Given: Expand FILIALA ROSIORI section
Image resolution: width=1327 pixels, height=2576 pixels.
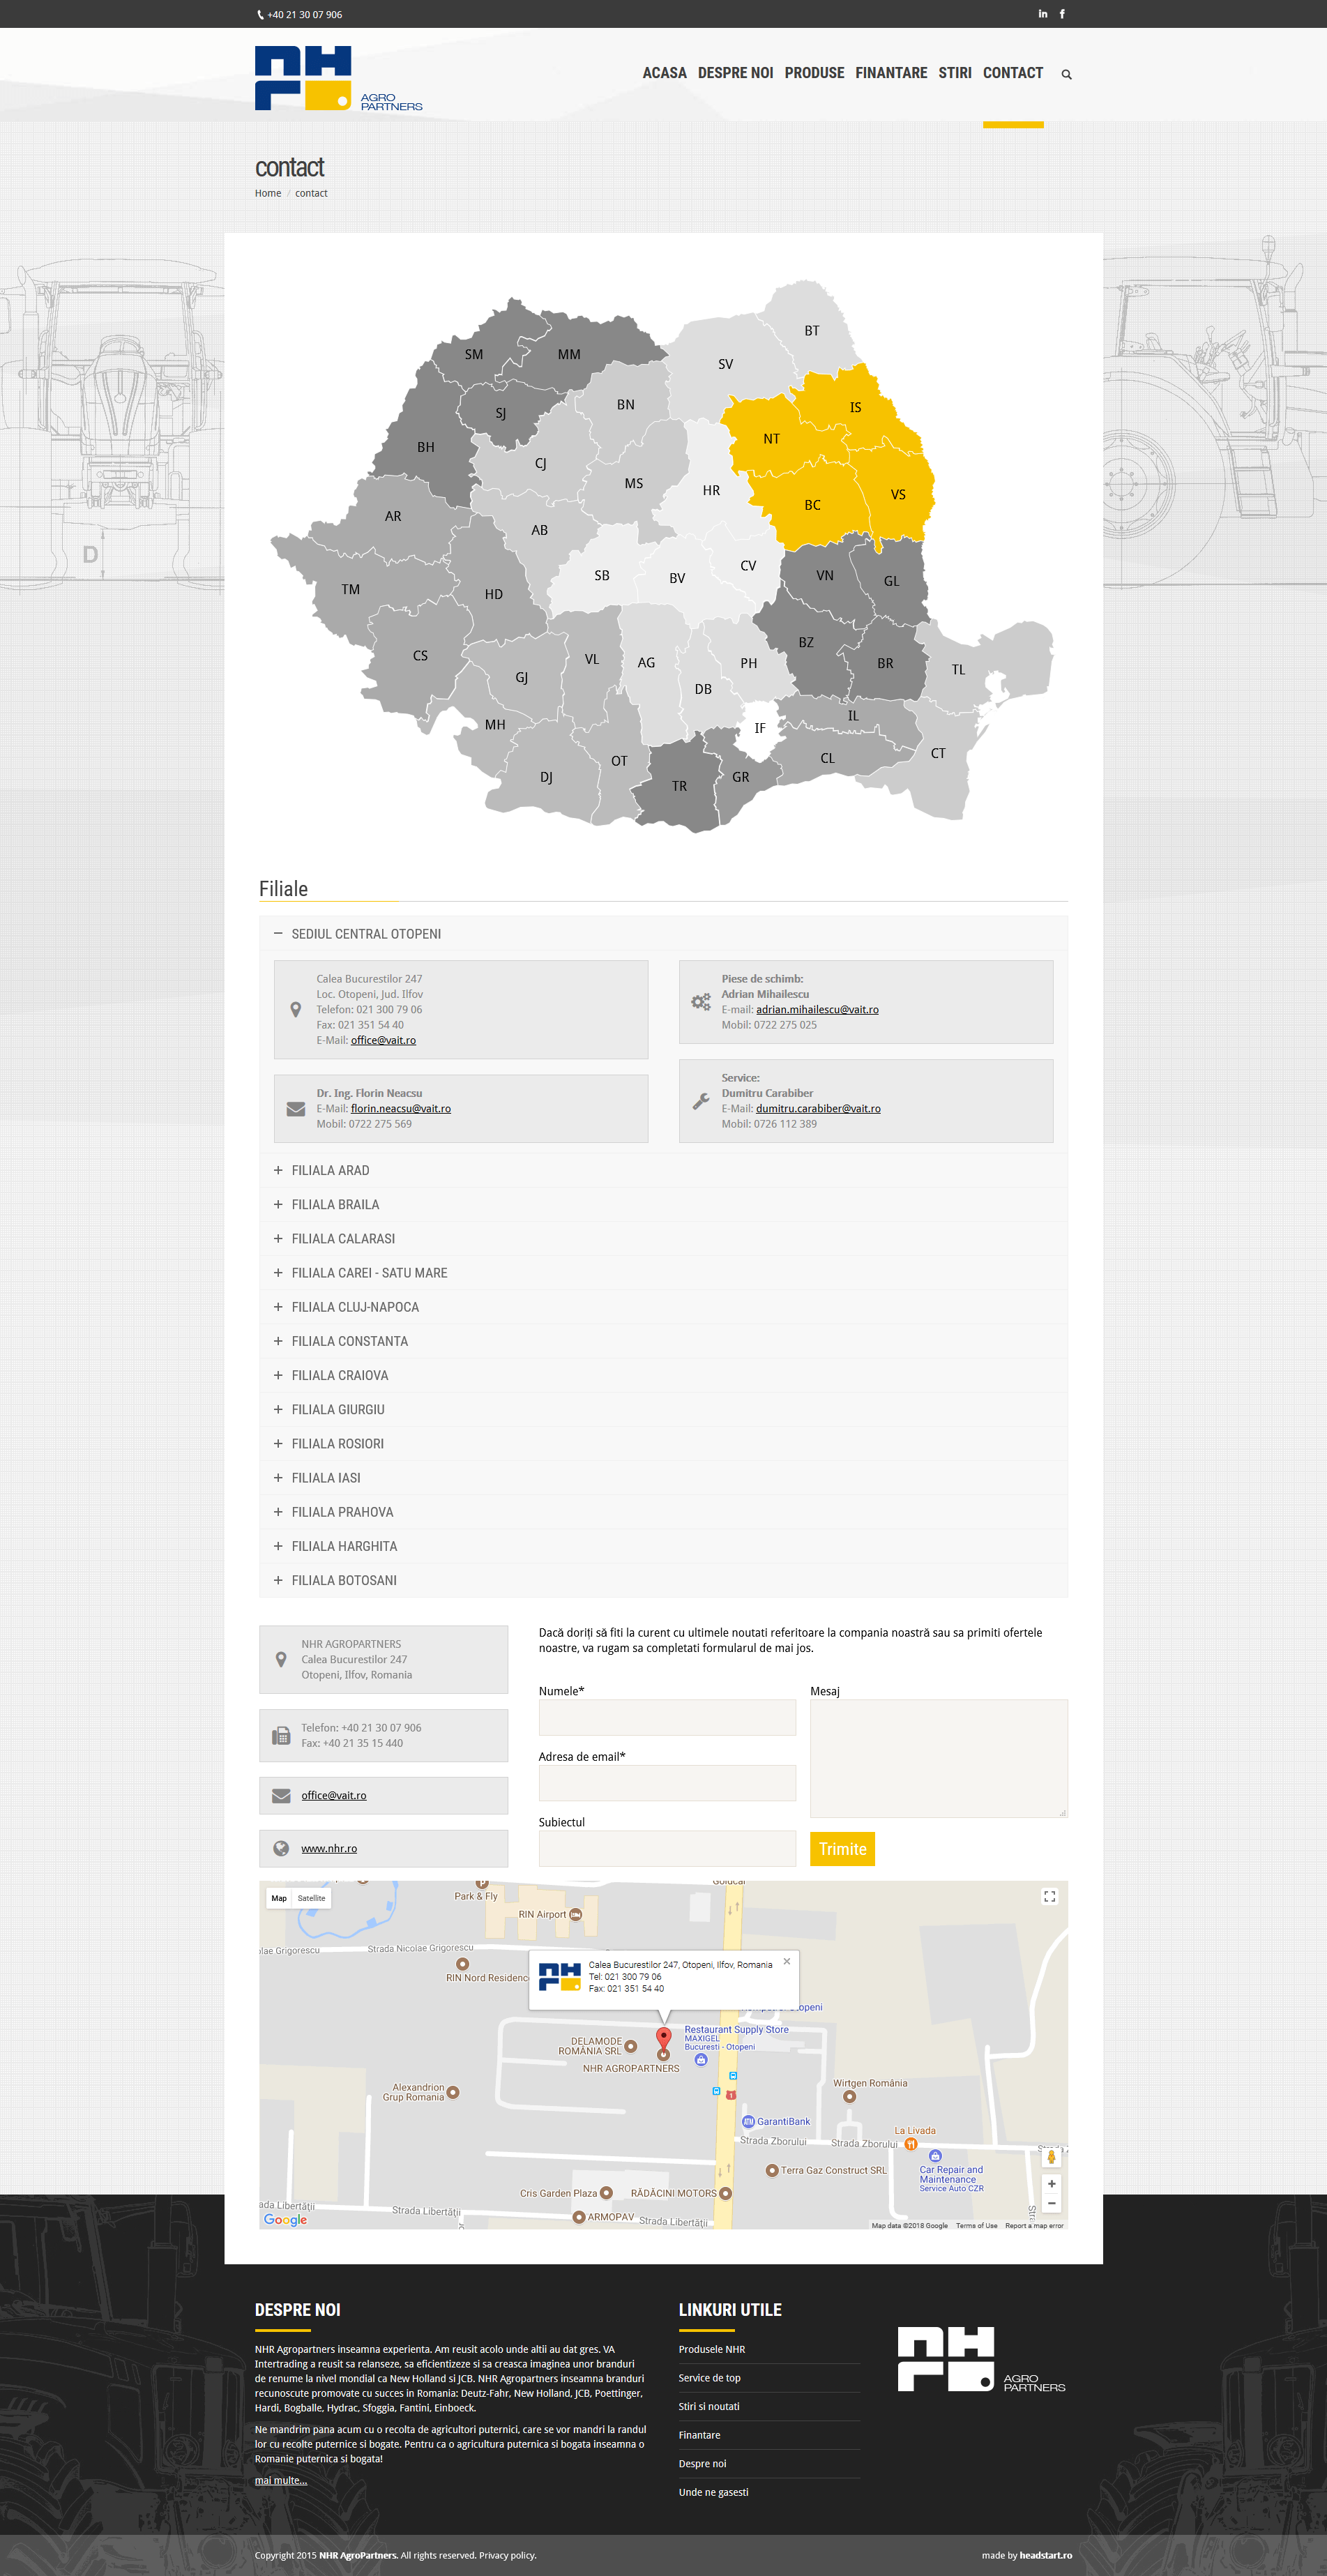Looking at the screenshot, I should (663, 1443).
